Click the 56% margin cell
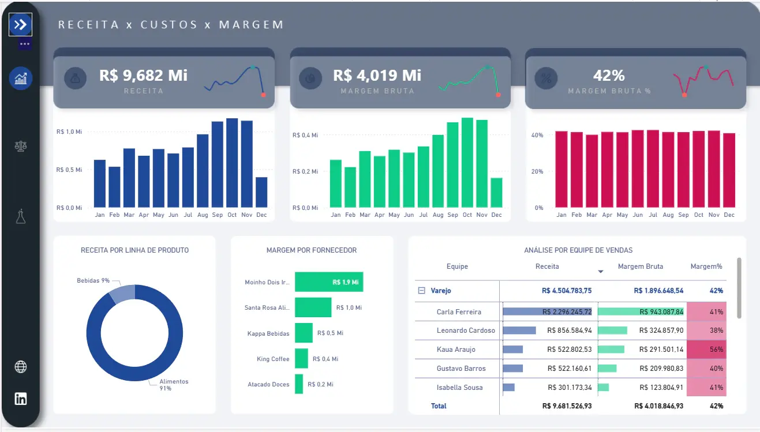The width and height of the screenshot is (760, 432). tap(706, 350)
